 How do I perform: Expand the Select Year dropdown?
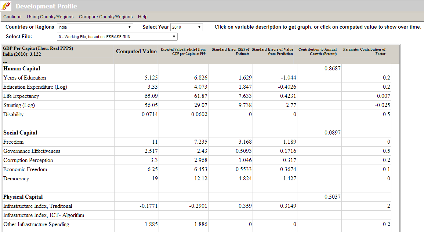(186, 27)
